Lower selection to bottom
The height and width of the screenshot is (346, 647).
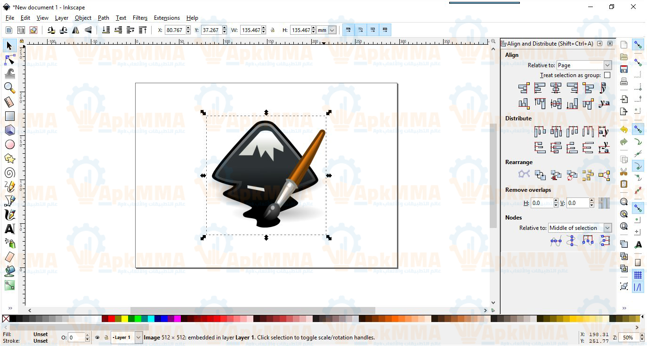click(106, 30)
